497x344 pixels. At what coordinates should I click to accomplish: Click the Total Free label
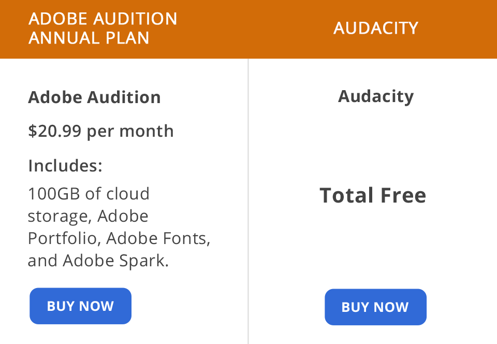coord(373,195)
